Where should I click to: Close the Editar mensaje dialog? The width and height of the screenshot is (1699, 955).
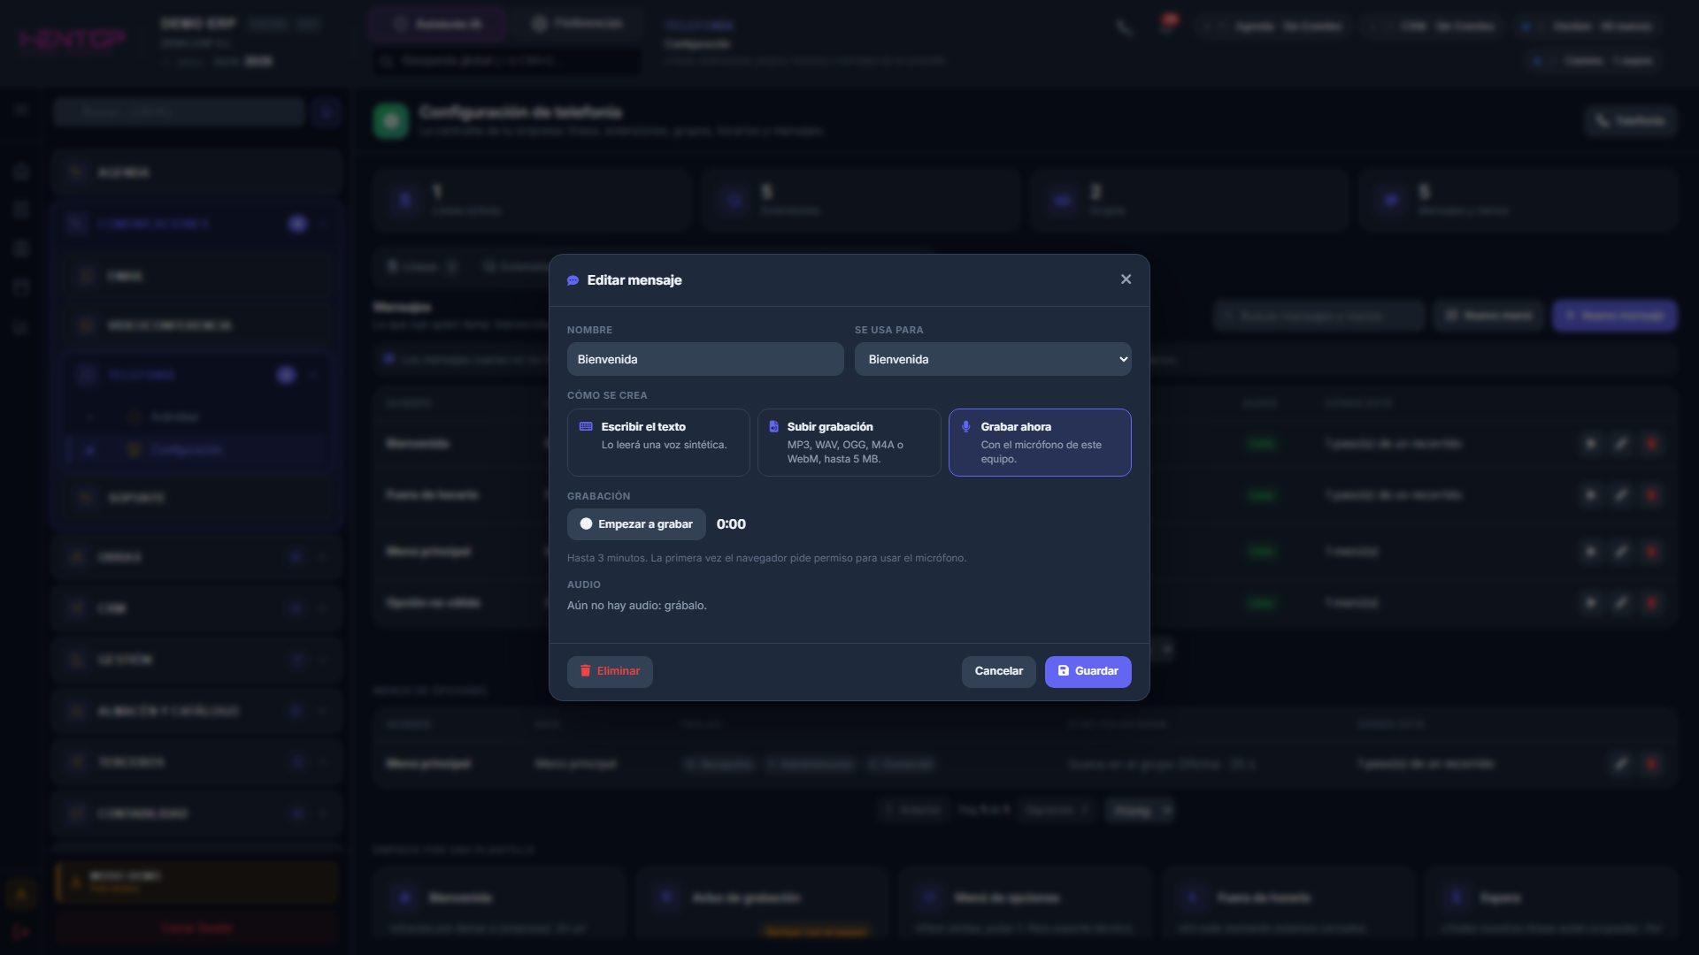[x=1126, y=279]
